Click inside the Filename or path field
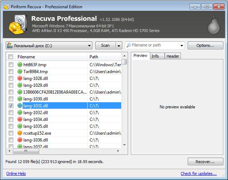The height and width of the screenshot is (180, 228). [x=155, y=45]
